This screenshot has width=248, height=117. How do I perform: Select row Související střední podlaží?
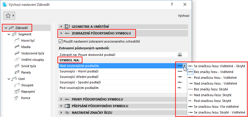pyautogui.click(x=123, y=77)
